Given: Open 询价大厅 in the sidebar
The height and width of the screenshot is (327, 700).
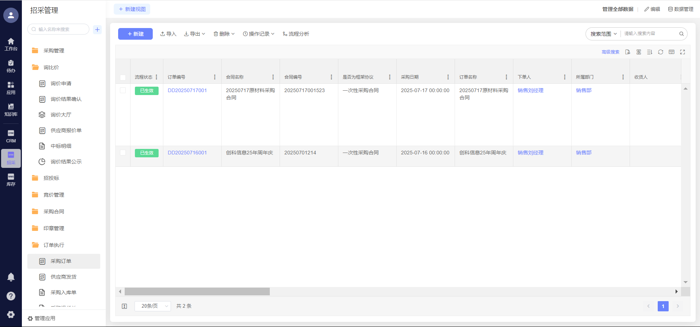Looking at the screenshot, I should pos(61,115).
